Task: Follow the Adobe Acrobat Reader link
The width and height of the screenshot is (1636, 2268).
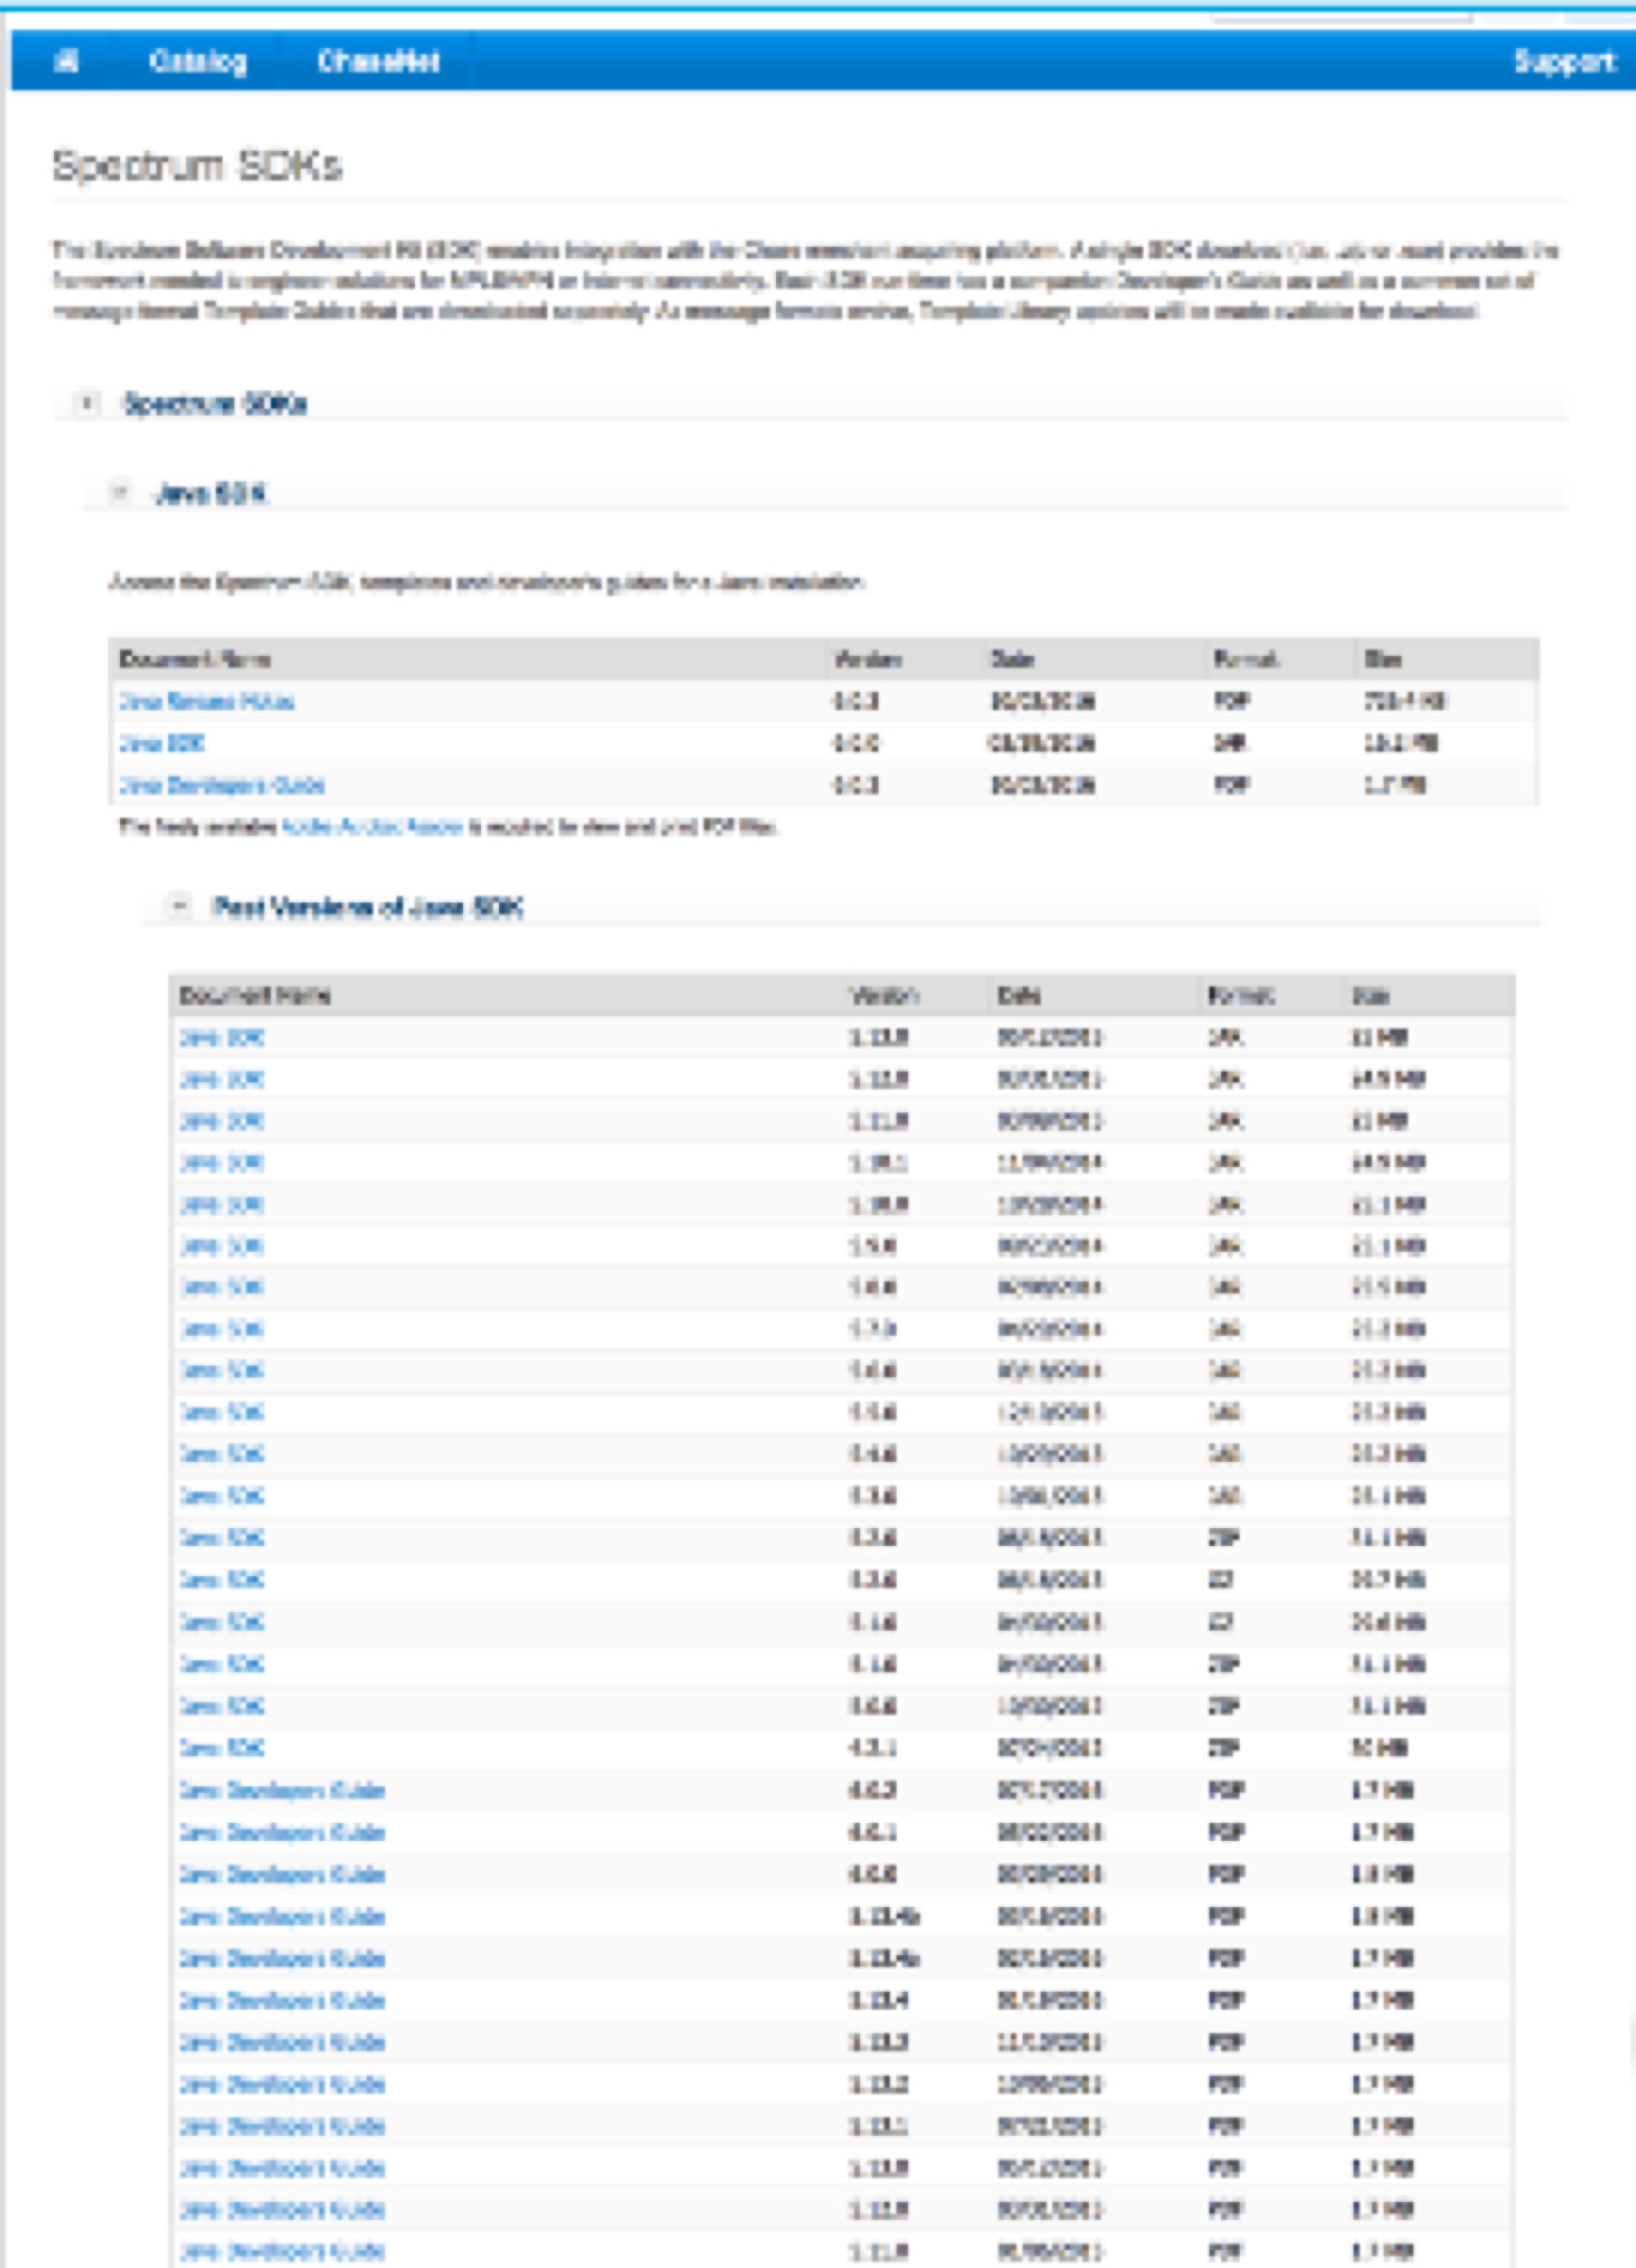Action: 372,826
